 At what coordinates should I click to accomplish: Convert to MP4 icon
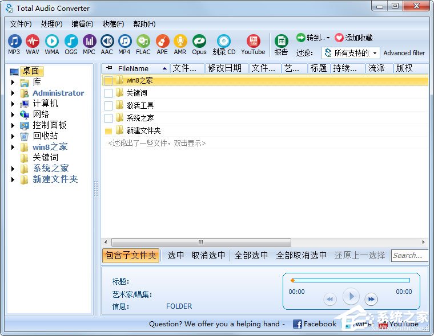point(124,42)
